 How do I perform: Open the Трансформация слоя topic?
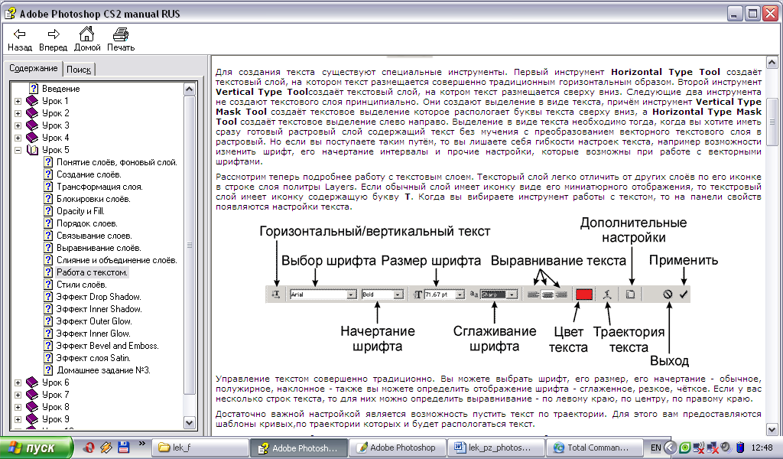click(x=99, y=187)
